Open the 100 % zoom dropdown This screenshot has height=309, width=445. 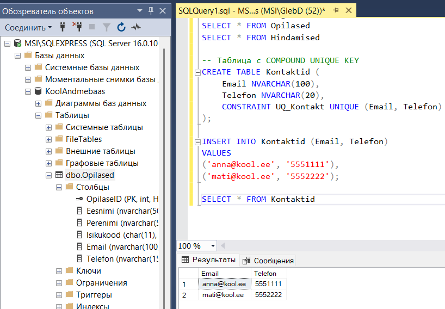coord(213,246)
